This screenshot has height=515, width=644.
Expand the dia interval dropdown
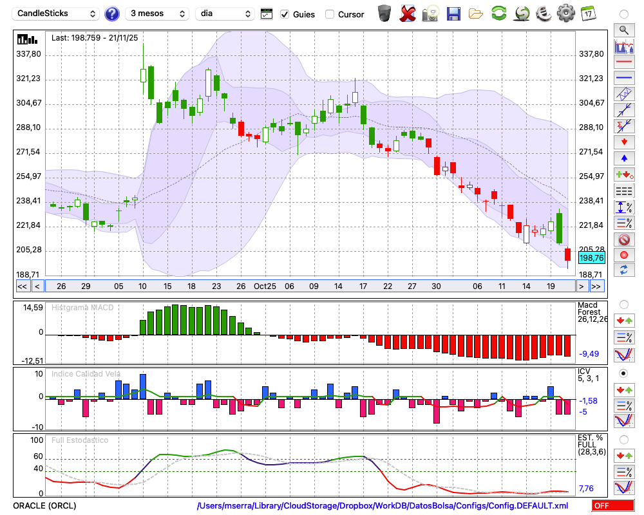tap(225, 14)
